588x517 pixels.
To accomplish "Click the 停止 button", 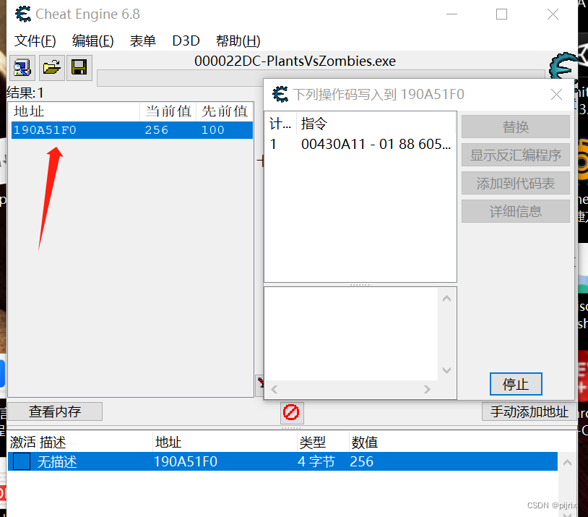I will click(516, 384).
